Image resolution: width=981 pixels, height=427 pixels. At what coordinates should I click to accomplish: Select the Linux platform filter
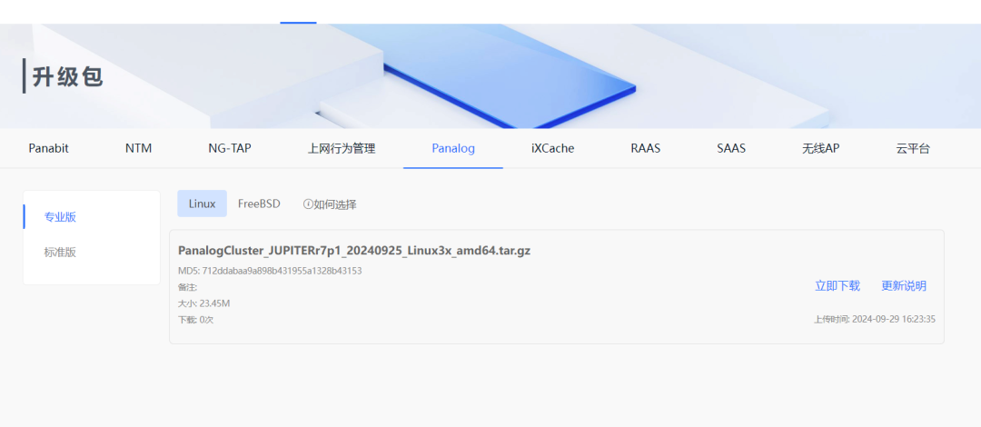202,204
